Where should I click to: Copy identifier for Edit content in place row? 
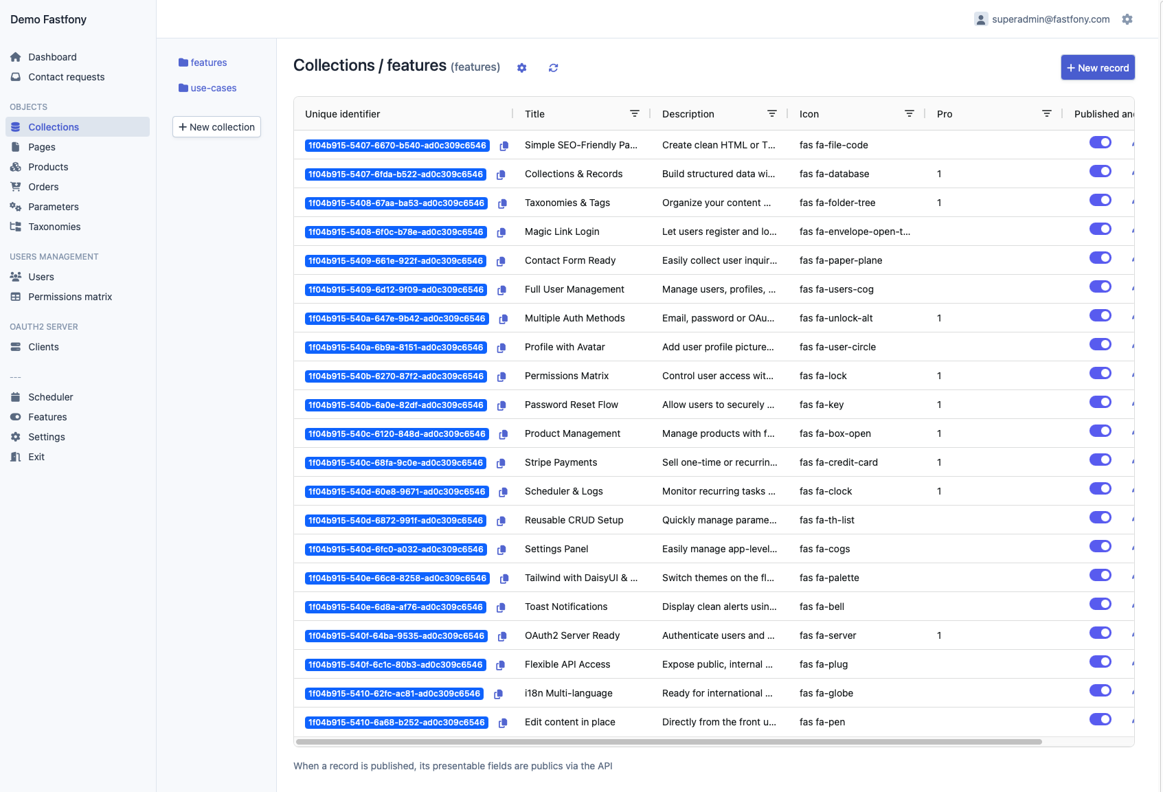click(x=503, y=723)
